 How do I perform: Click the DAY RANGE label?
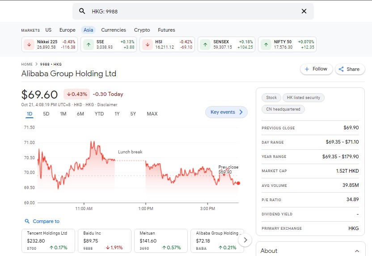[x=273, y=142]
